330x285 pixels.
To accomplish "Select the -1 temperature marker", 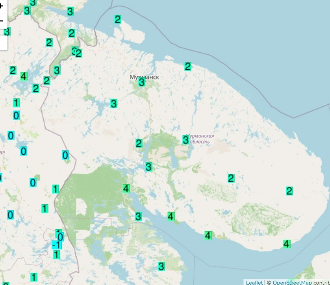I will 57,245.
